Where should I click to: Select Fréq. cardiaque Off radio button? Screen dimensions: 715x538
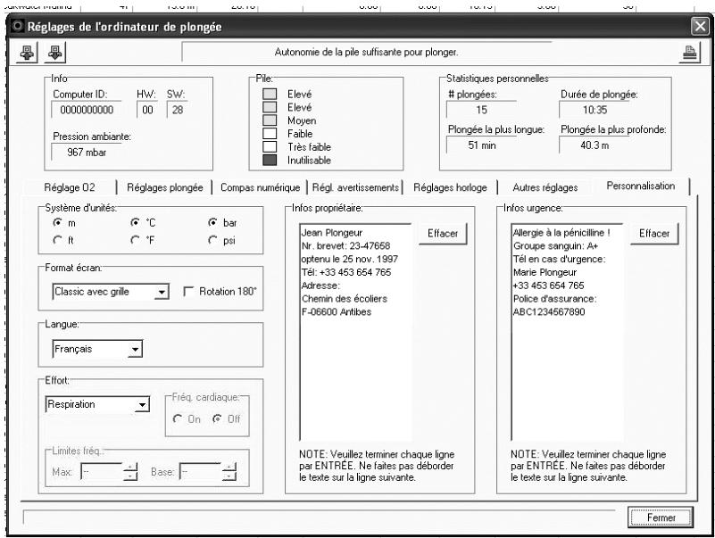point(217,418)
